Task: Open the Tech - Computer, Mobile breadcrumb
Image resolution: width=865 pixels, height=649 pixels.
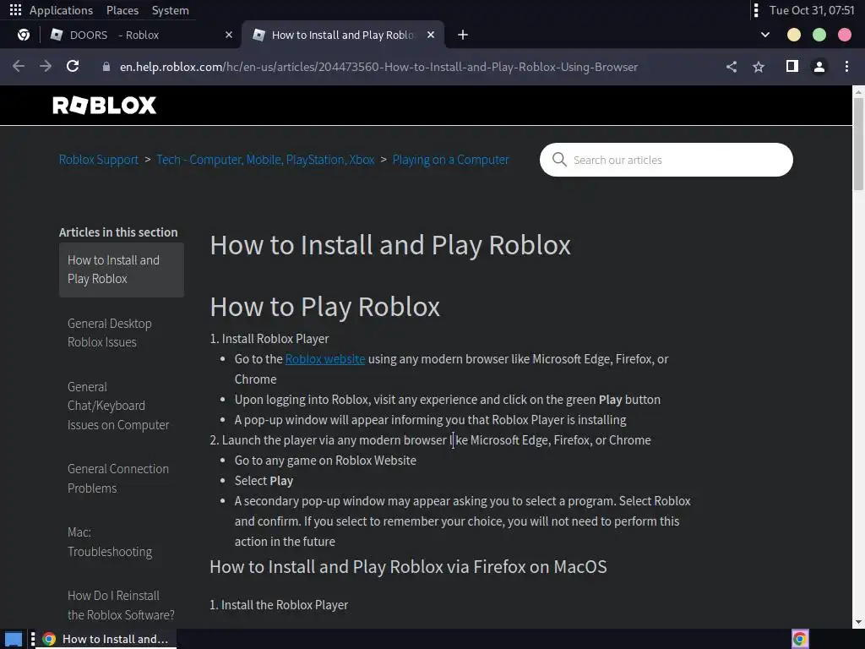Action: [x=265, y=160]
